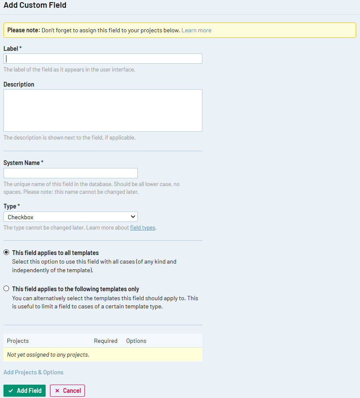Click the Required column header
This screenshot has height=398, width=360.
[106, 341]
